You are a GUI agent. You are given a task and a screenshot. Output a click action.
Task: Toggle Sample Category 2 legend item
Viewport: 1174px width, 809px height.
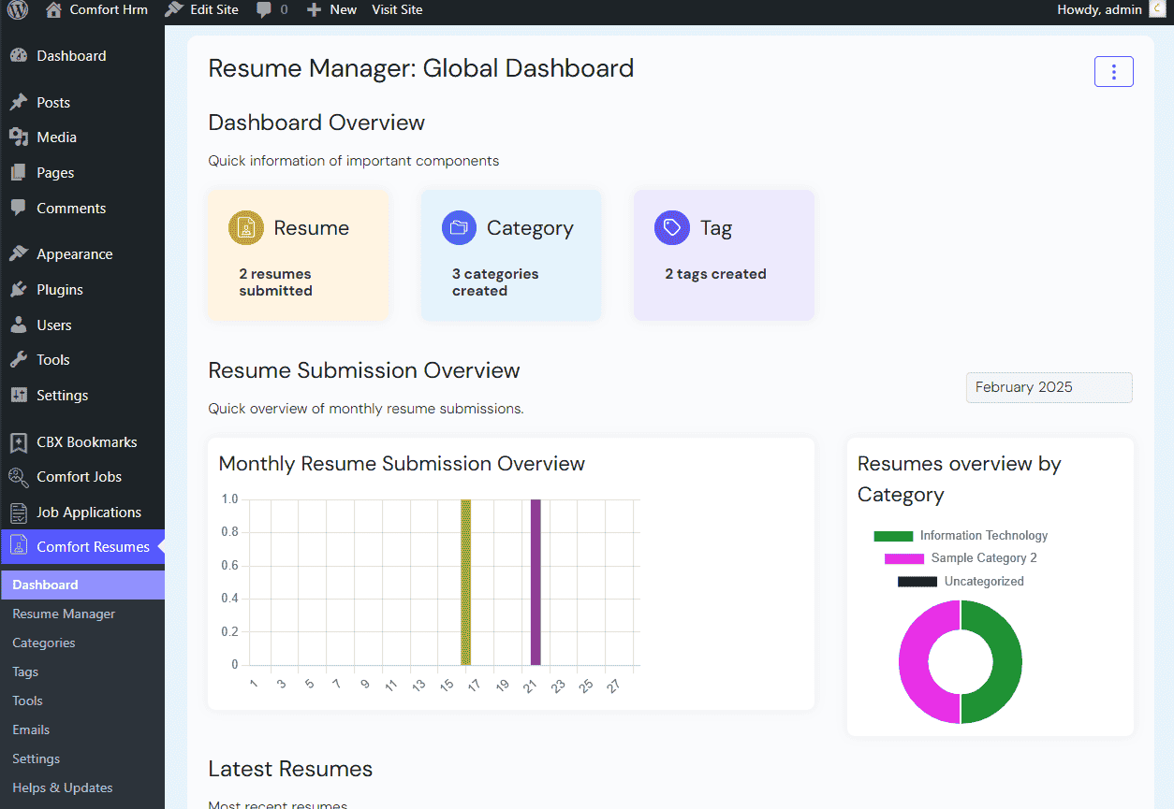[961, 558]
